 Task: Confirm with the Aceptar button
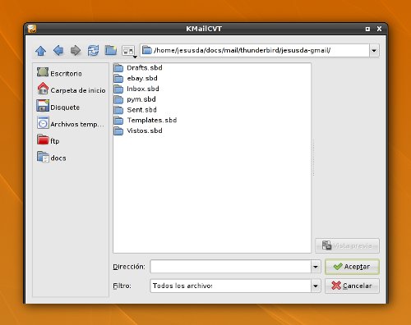pyautogui.click(x=352, y=267)
